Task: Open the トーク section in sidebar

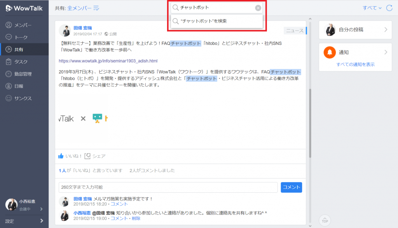Action: coord(24,37)
